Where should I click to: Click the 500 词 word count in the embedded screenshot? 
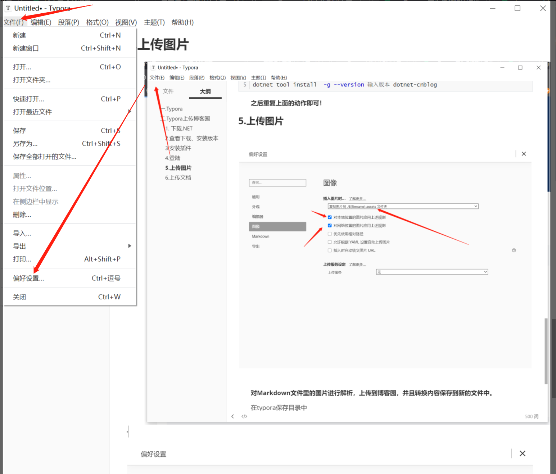click(x=532, y=416)
